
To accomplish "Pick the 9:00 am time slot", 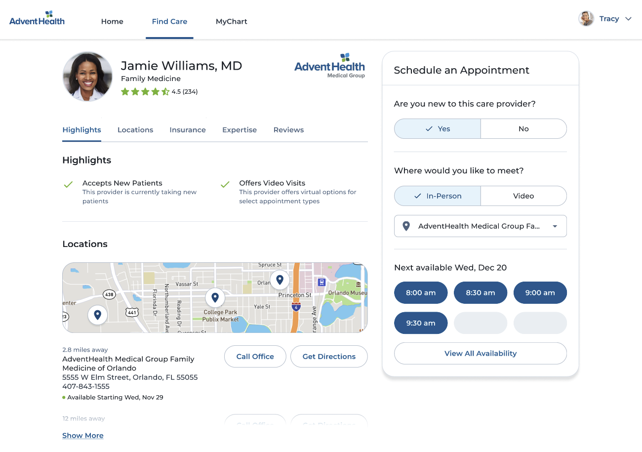I will (540, 293).
